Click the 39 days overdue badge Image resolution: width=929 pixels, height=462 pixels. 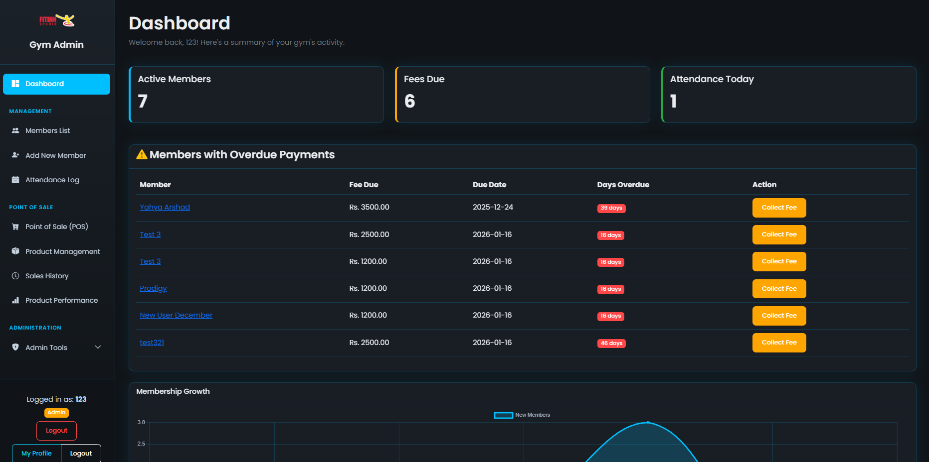pyautogui.click(x=611, y=208)
